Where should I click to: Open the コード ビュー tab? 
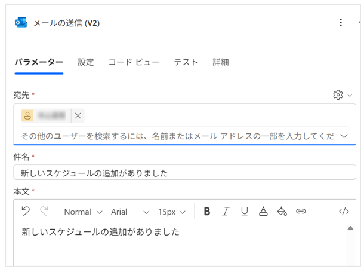[x=134, y=62]
